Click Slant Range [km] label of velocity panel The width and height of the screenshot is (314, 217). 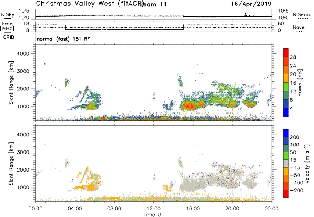pyautogui.click(x=11, y=163)
